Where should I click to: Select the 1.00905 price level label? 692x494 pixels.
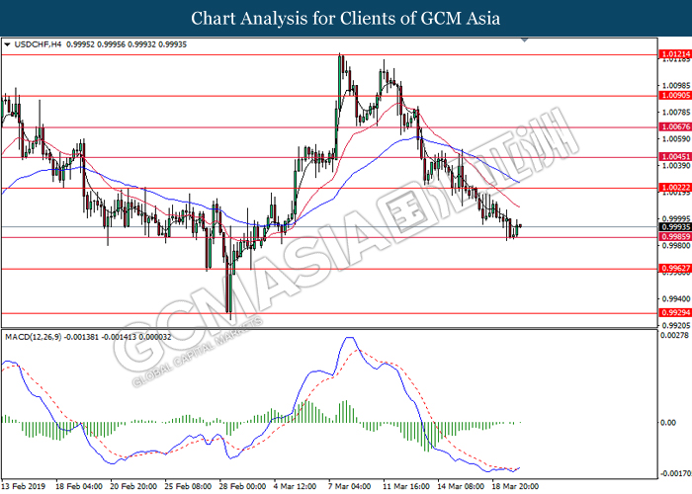tap(675, 95)
